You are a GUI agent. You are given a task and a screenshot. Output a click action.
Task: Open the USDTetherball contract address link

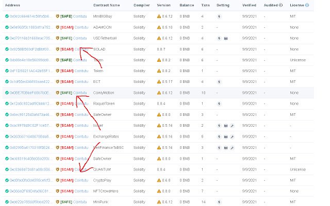[31, 38]
